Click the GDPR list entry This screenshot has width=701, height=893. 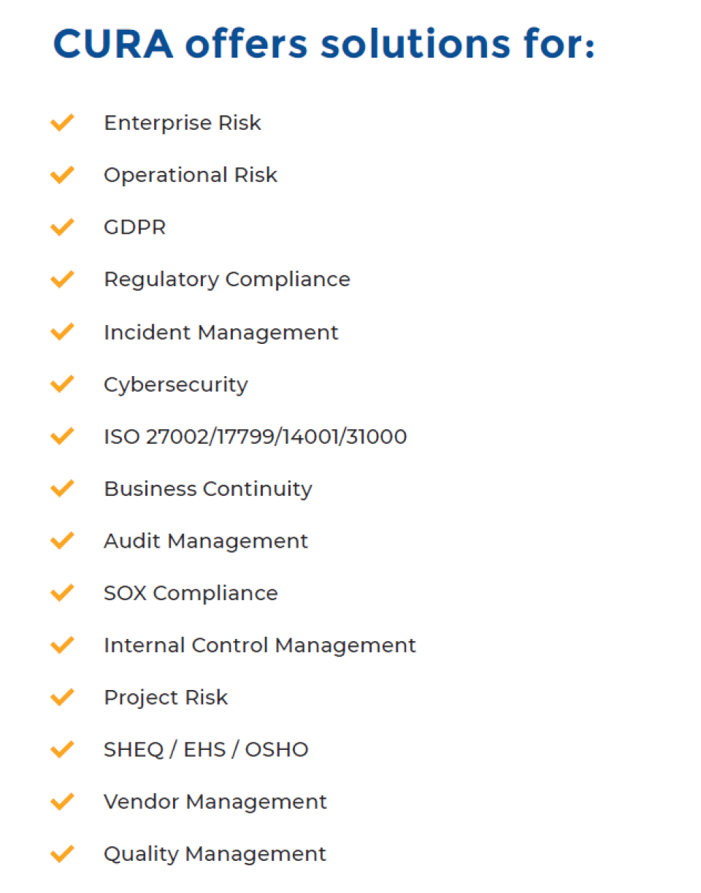135,227
